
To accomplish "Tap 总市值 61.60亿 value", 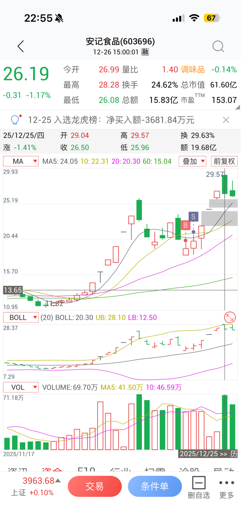I will [223, 85].
